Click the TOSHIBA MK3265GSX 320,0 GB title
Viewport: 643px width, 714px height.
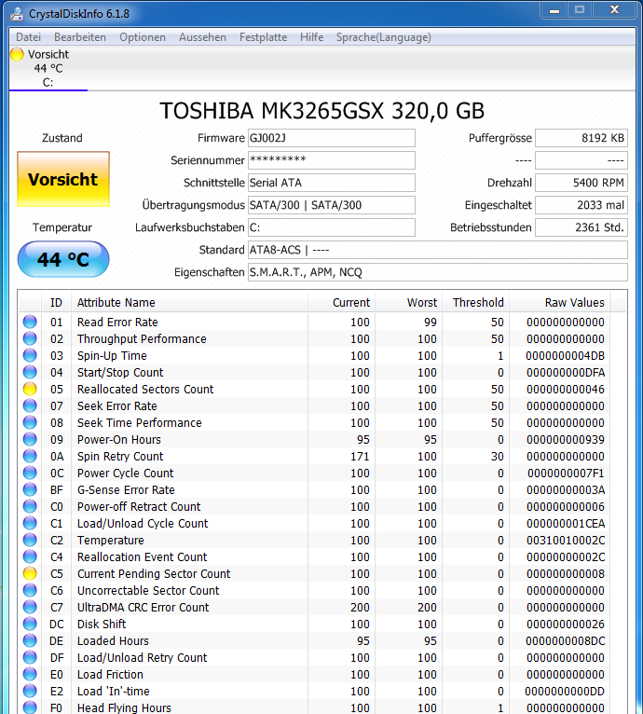point(321,111)
